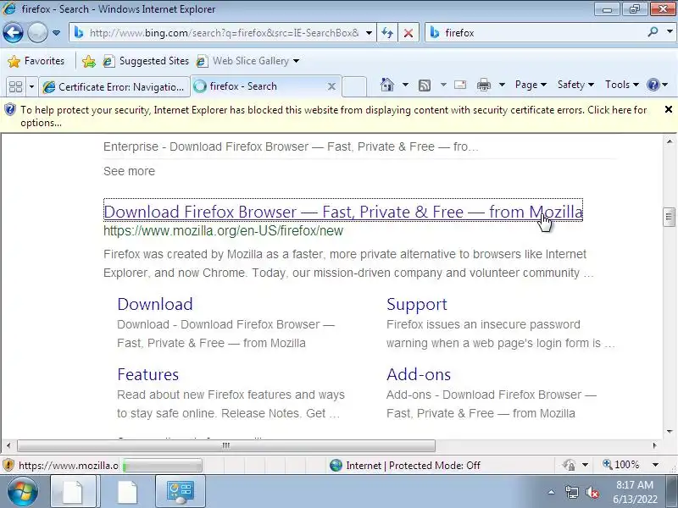Click the vertical scrollbar thumb
678x508 pixels.
[669, 217]
